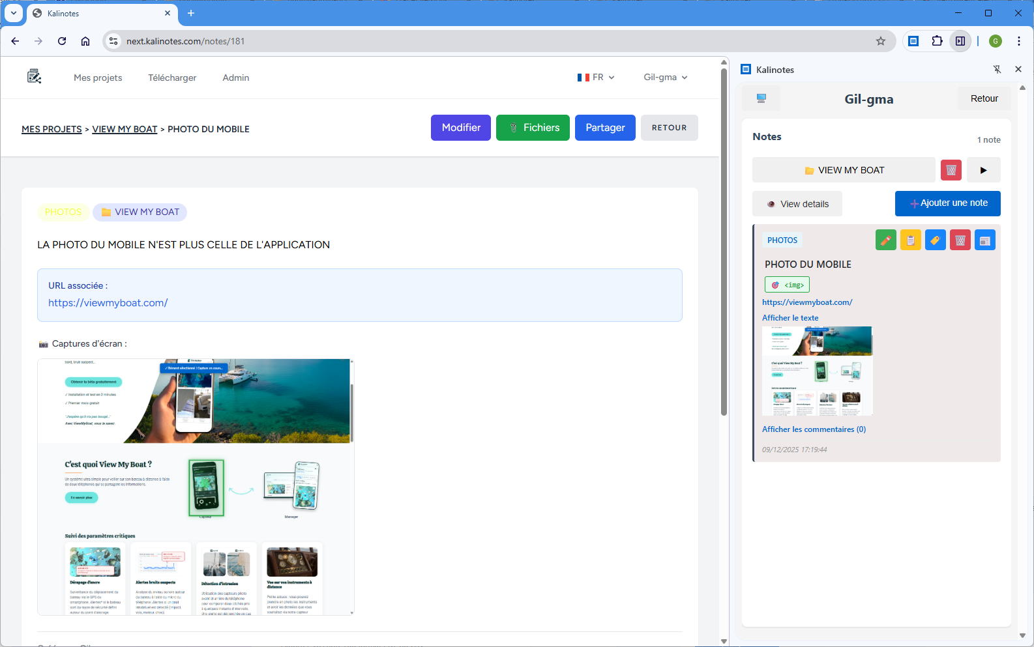The width and height of the screenshot is (1034, 647).
Task: Click the yellow PHOTOS tag on the main page
Action: point(63,212)
